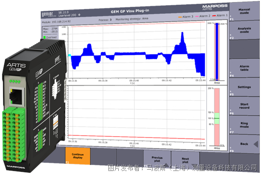261x174 pixels.
Task: Click the Alarm 3 orange legend marker
Action: tap(180, 16)
